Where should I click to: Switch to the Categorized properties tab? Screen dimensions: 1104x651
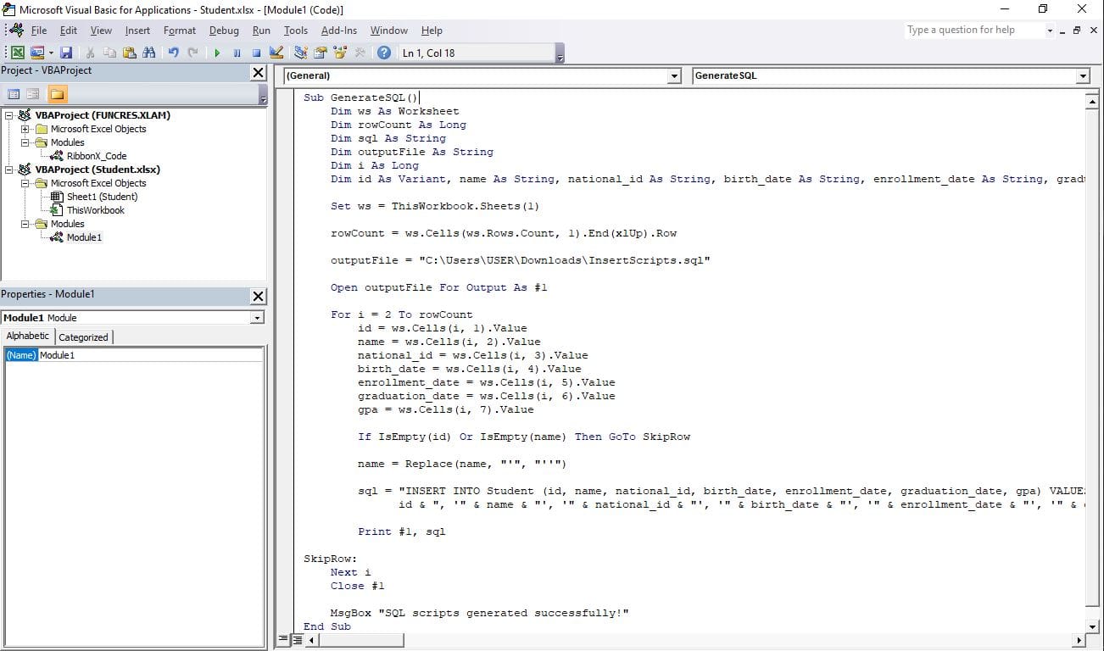83,337
